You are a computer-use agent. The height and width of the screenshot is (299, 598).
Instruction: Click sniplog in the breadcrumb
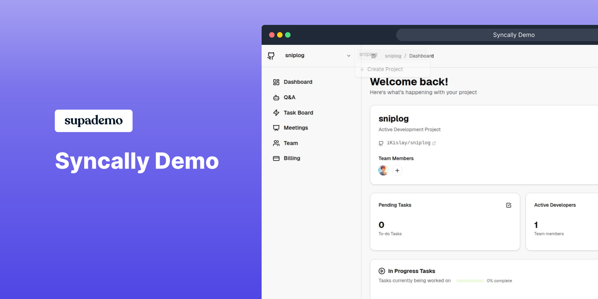393,56
